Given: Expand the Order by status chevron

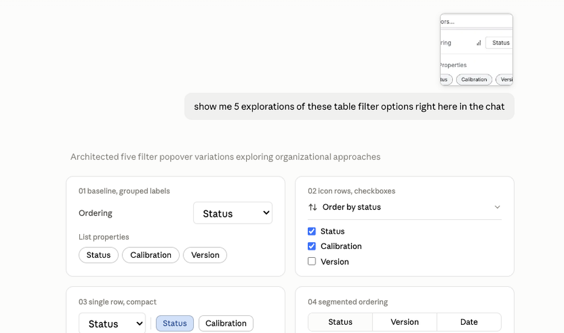Looking at the screenshot, I should point(497,207).
